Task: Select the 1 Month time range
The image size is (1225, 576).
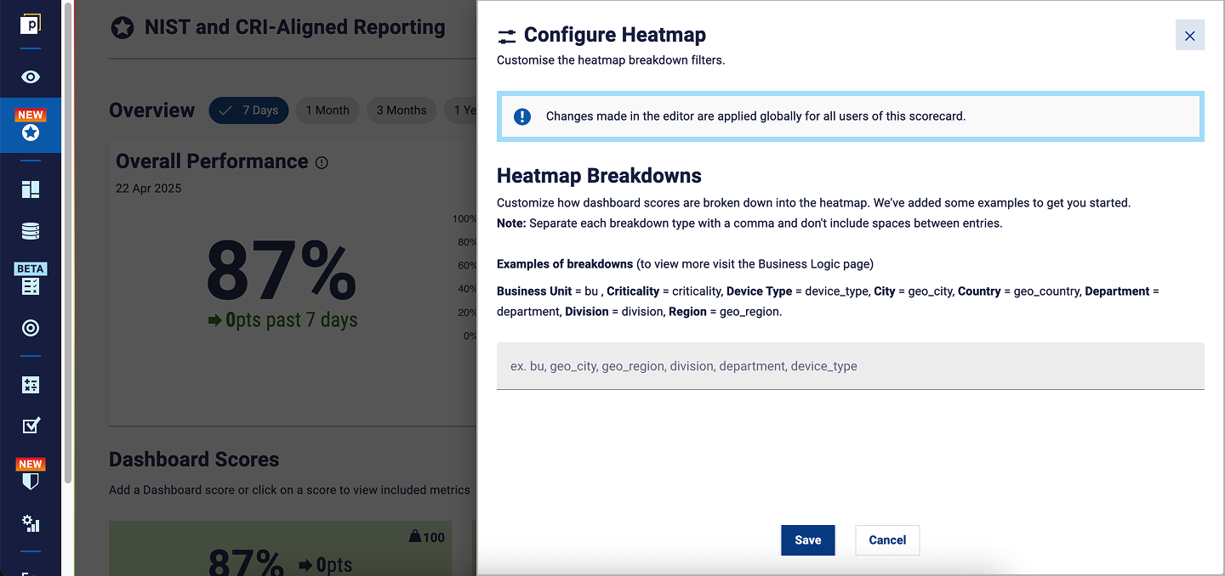Action: (328, 110)
